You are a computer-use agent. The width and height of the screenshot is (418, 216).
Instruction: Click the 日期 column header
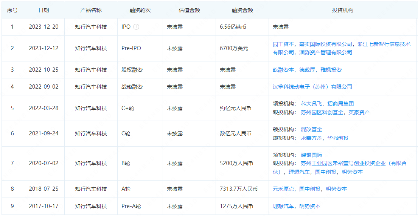pos(44,10)
